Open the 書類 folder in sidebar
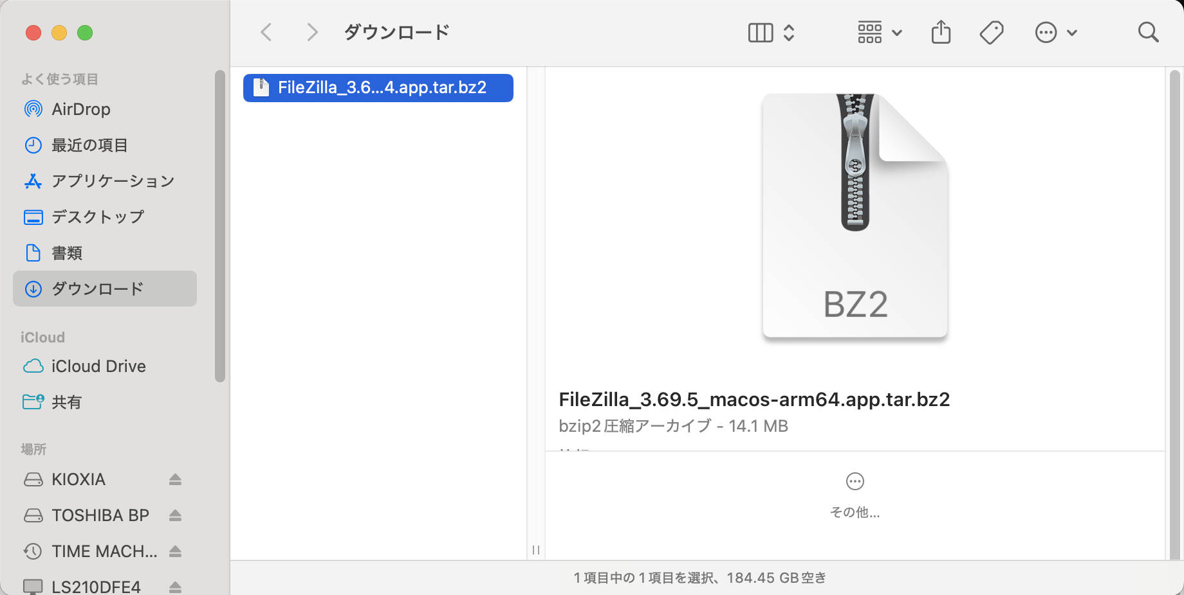This screenshot has width=1184, height=595. [66, 253]
